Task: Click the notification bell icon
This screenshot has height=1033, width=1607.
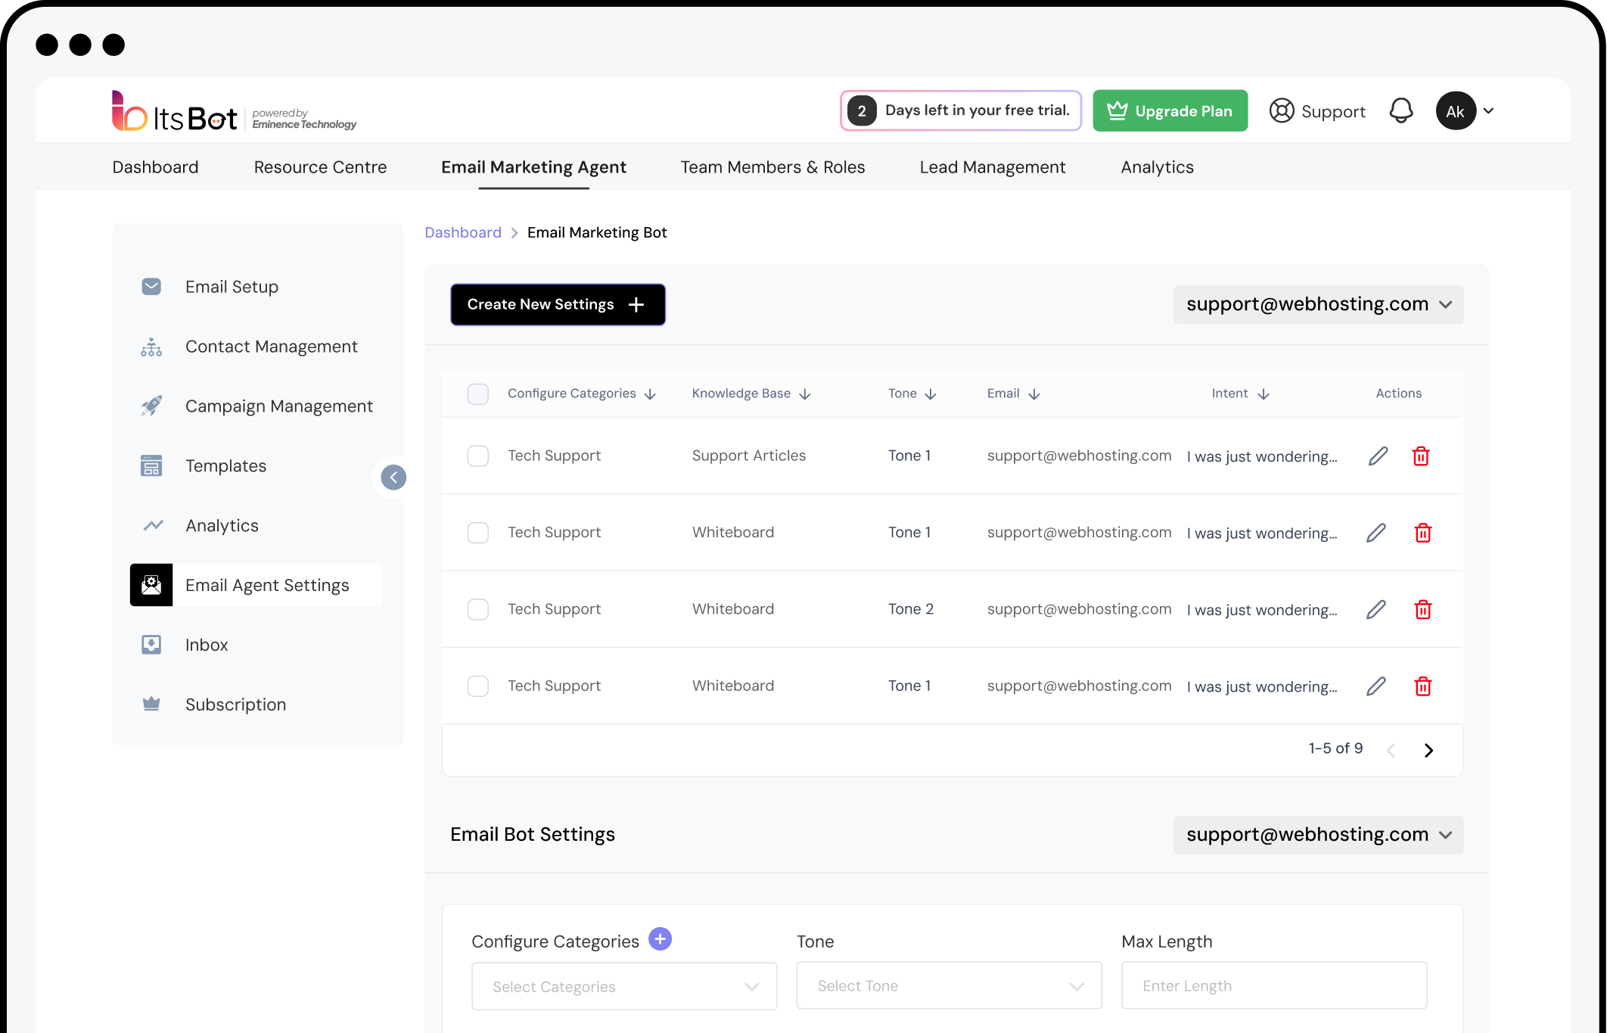Action: click(x=1400, y=110)
